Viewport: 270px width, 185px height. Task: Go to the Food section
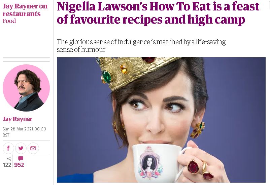tap(9, 21)
